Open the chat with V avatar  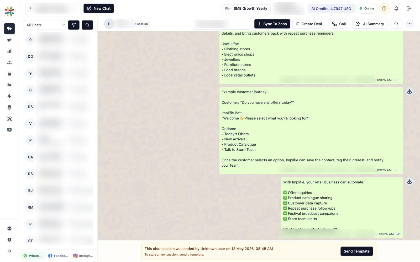(58, 123)
